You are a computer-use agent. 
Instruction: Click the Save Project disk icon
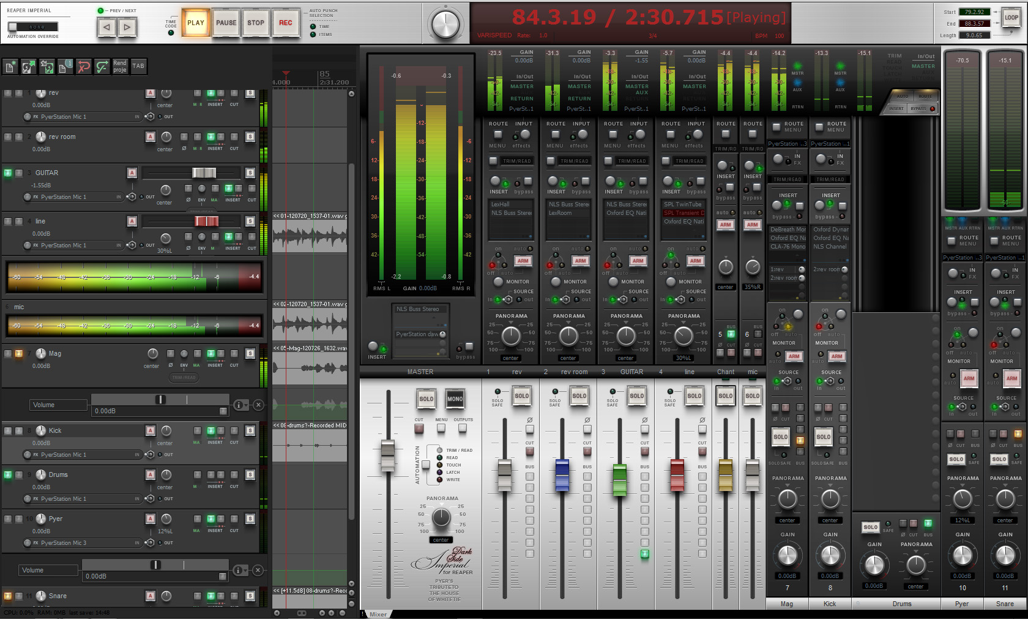(47, 67)
